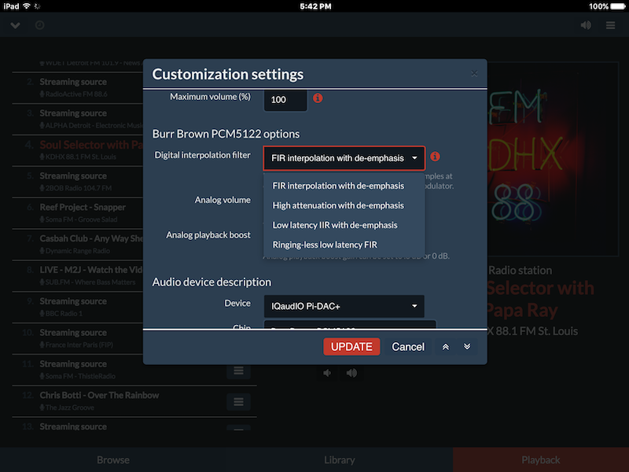The width and height of the screenshot is (629, 472).
Task: Open the Device dropdown IQaudIO Pi-DAC+
Action: 344,306
